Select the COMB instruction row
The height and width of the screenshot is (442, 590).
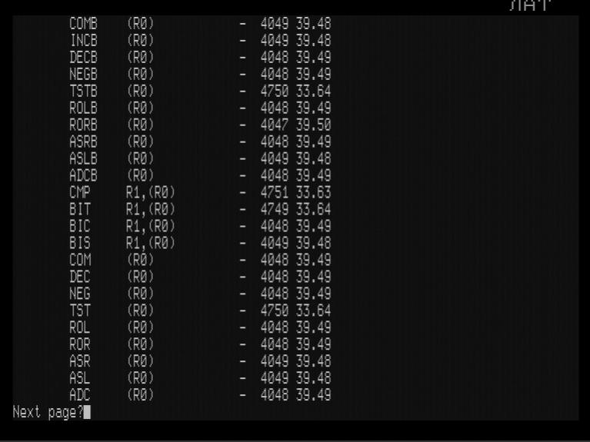pyautogui.click(x=200, y=24)
